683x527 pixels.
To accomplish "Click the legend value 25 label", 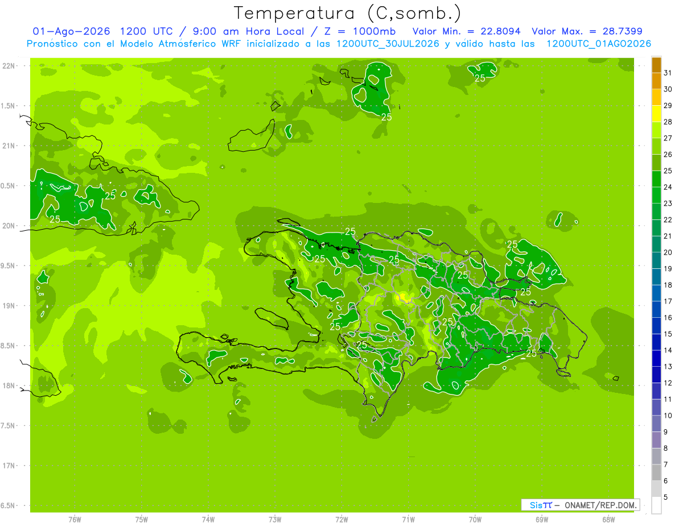I will tap(668, 171).
